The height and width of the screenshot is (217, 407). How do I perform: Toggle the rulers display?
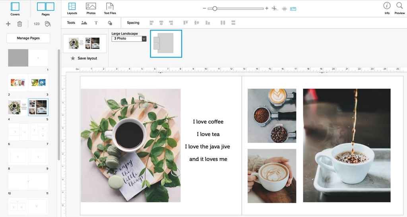coord(293,9)
